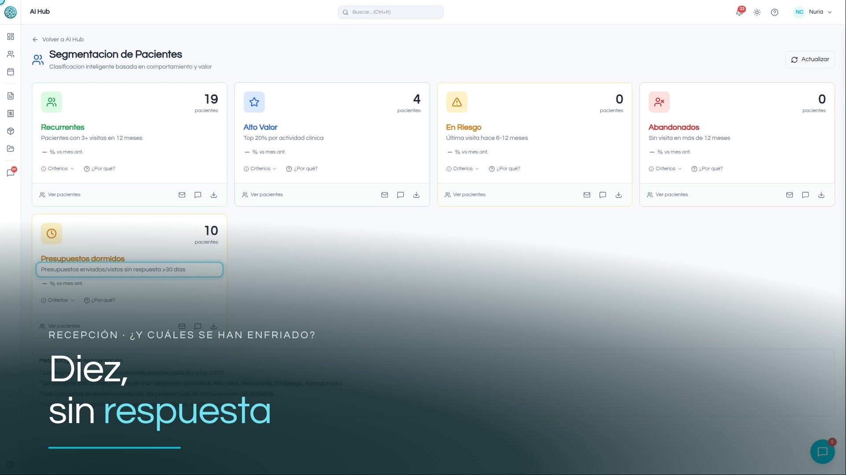Click the search field at top

[391, 12]
